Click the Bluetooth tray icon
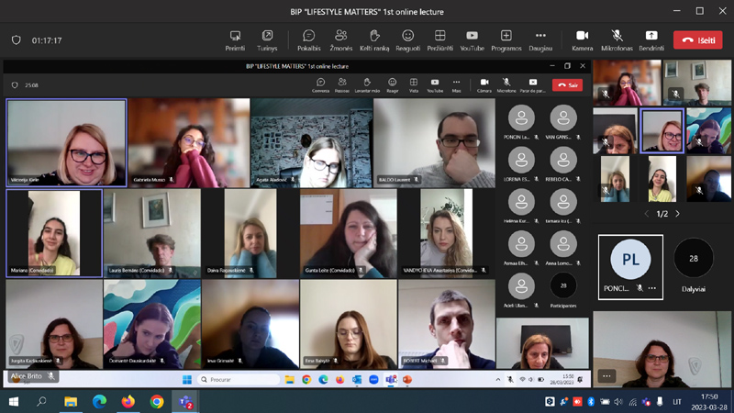 click(x=591, y=402)
